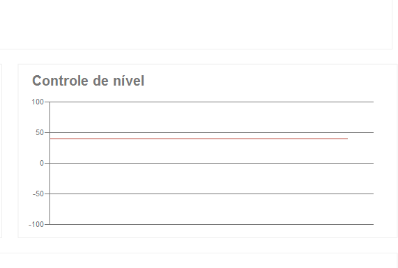Click the bottom gridline at value -100
398x268 pixels.
(x=212, y=224)
